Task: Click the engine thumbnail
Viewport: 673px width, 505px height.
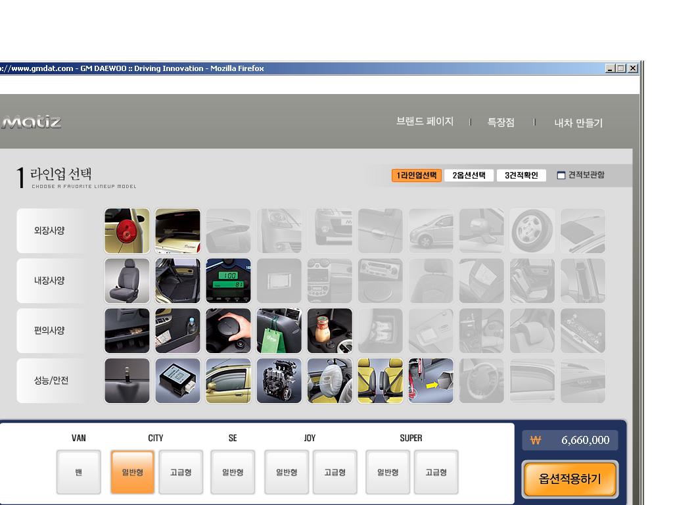Action: tap(279, 381)
